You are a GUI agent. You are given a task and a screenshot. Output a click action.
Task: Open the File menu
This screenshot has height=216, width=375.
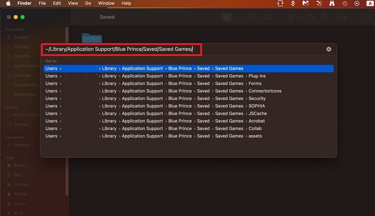coord(42,4)
